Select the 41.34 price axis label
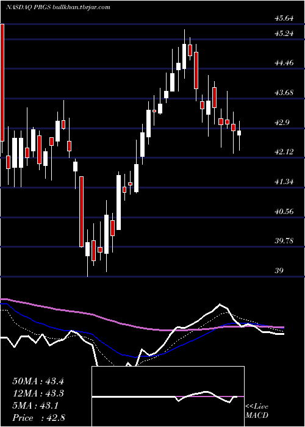Screen dimensions: 305x427 (284, 181)
